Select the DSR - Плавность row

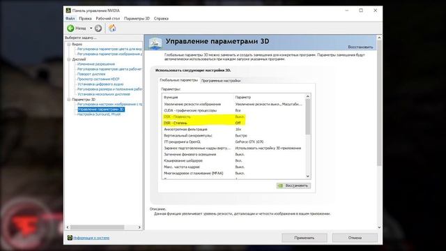(233, 116)
